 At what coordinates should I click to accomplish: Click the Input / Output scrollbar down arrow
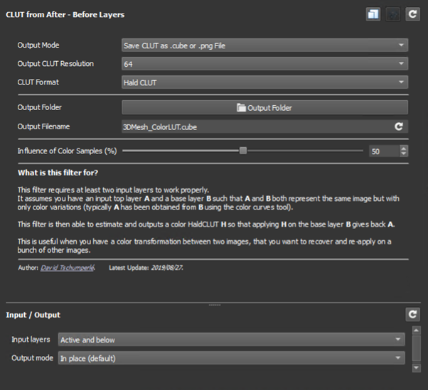(x=416, y=368)
